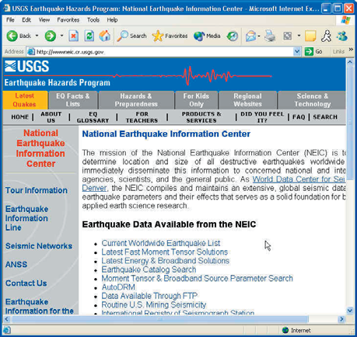Image resolution: width=357 pixels, height=337 pixels.
Task: Expand the dropdown after full-size icon
Action: click(299, 36)
